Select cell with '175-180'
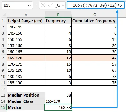 coord(26,70)
